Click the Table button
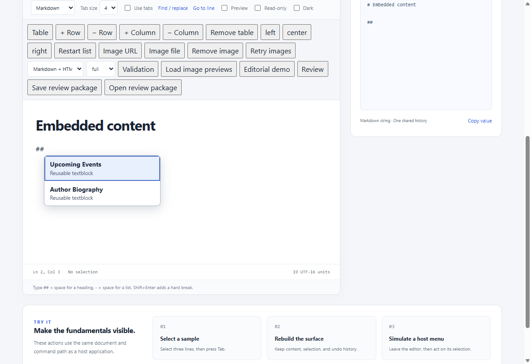This screenshot has height=364, width=531. pyautogui.click(x=40, y=32)
